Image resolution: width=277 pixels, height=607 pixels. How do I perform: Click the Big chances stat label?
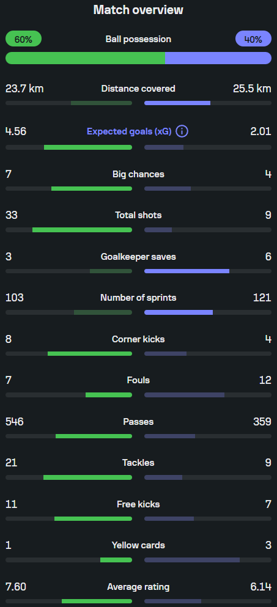pos(138,174)
